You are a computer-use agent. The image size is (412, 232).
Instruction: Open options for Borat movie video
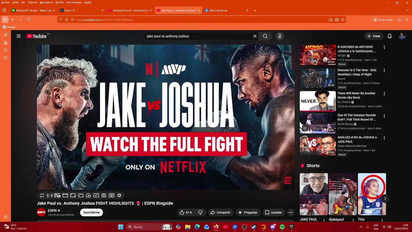pos(384,94)
